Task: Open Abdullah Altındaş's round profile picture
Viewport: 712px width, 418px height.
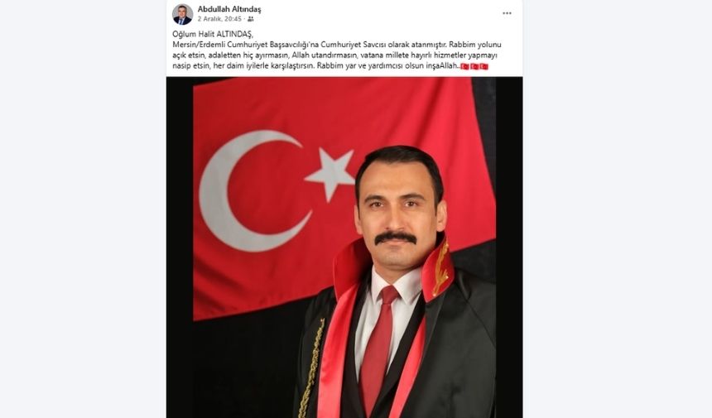Action: (182, 14)
